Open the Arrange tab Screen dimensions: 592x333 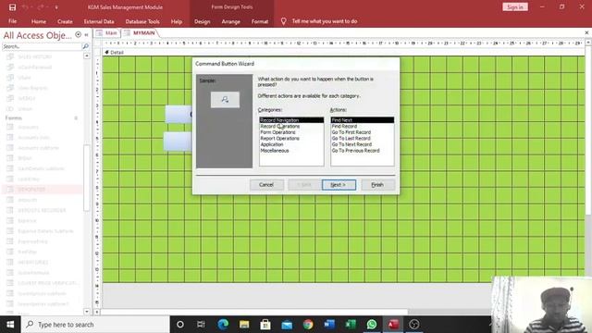click(230, 21)
